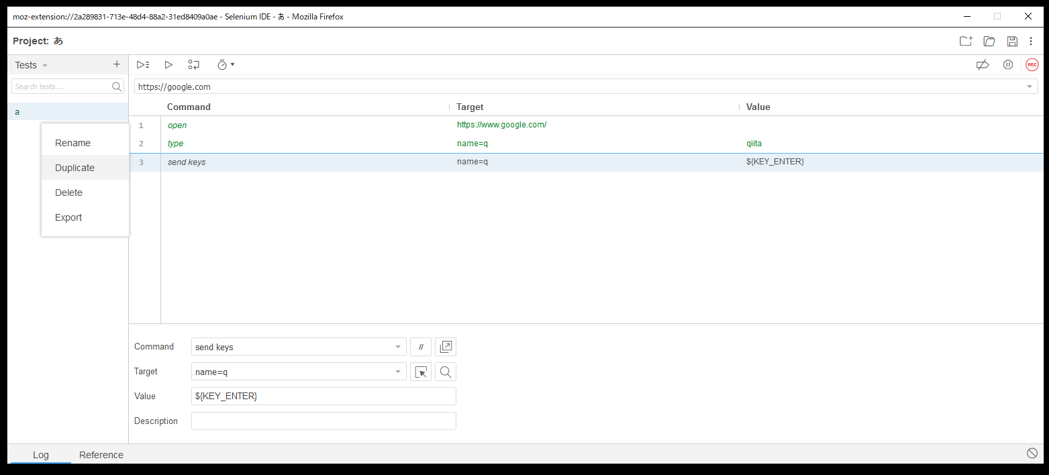Select the send keys command row

click(586, 162)
